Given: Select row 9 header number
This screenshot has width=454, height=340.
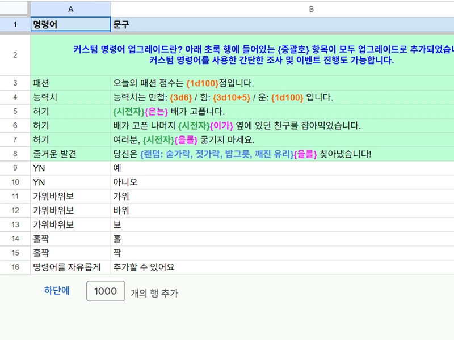Looking at the screenshot, I should tap(15, 168).
